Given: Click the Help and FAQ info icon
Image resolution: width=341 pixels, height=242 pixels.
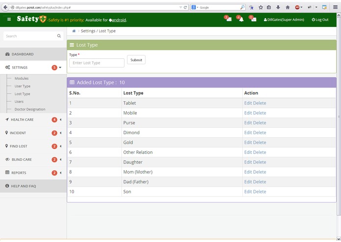Looking at the screenshot, I should 7,186.
